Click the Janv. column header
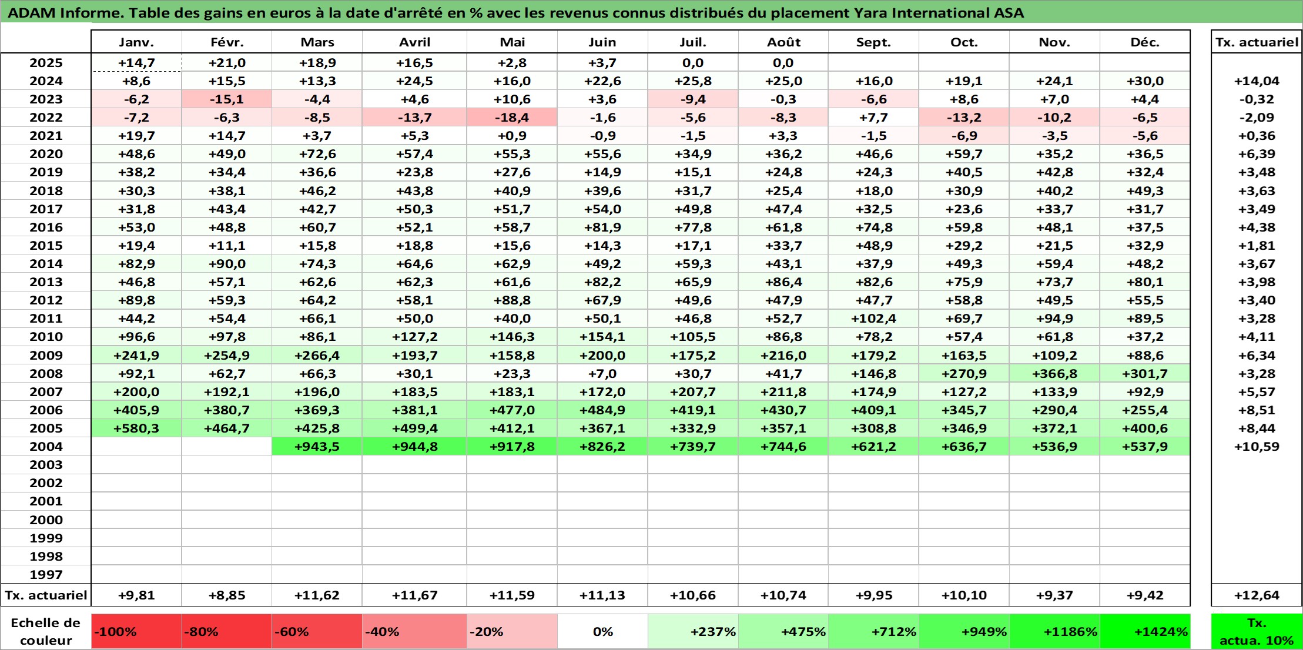Viewport: 1303px width, 650px height. [136, 42]
